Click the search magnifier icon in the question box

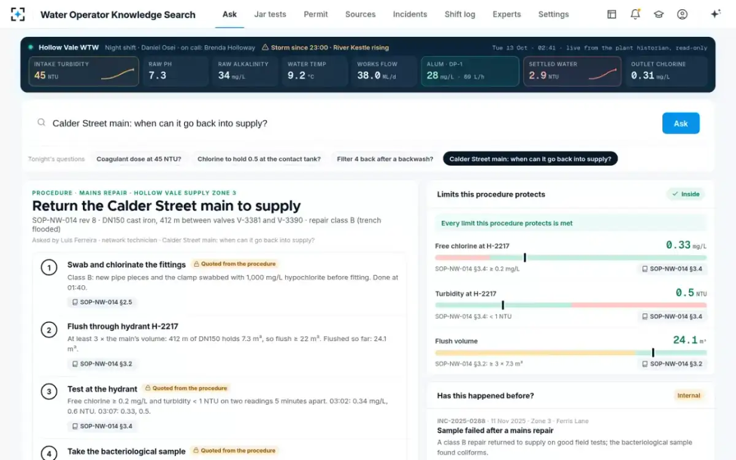[x=42, y=123]
